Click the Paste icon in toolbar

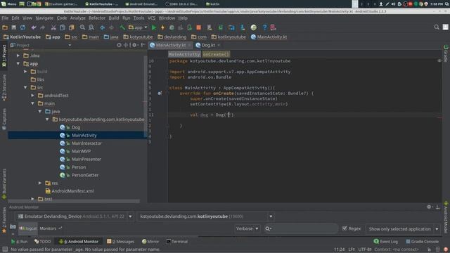point(72,27)
